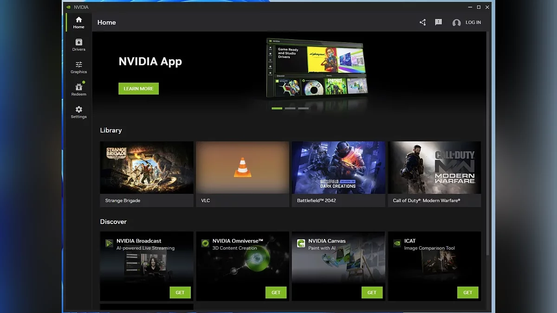557x313 pixels.
Task: Click the VLC title label
Action: pyautogui.click(x=206, y=200)
